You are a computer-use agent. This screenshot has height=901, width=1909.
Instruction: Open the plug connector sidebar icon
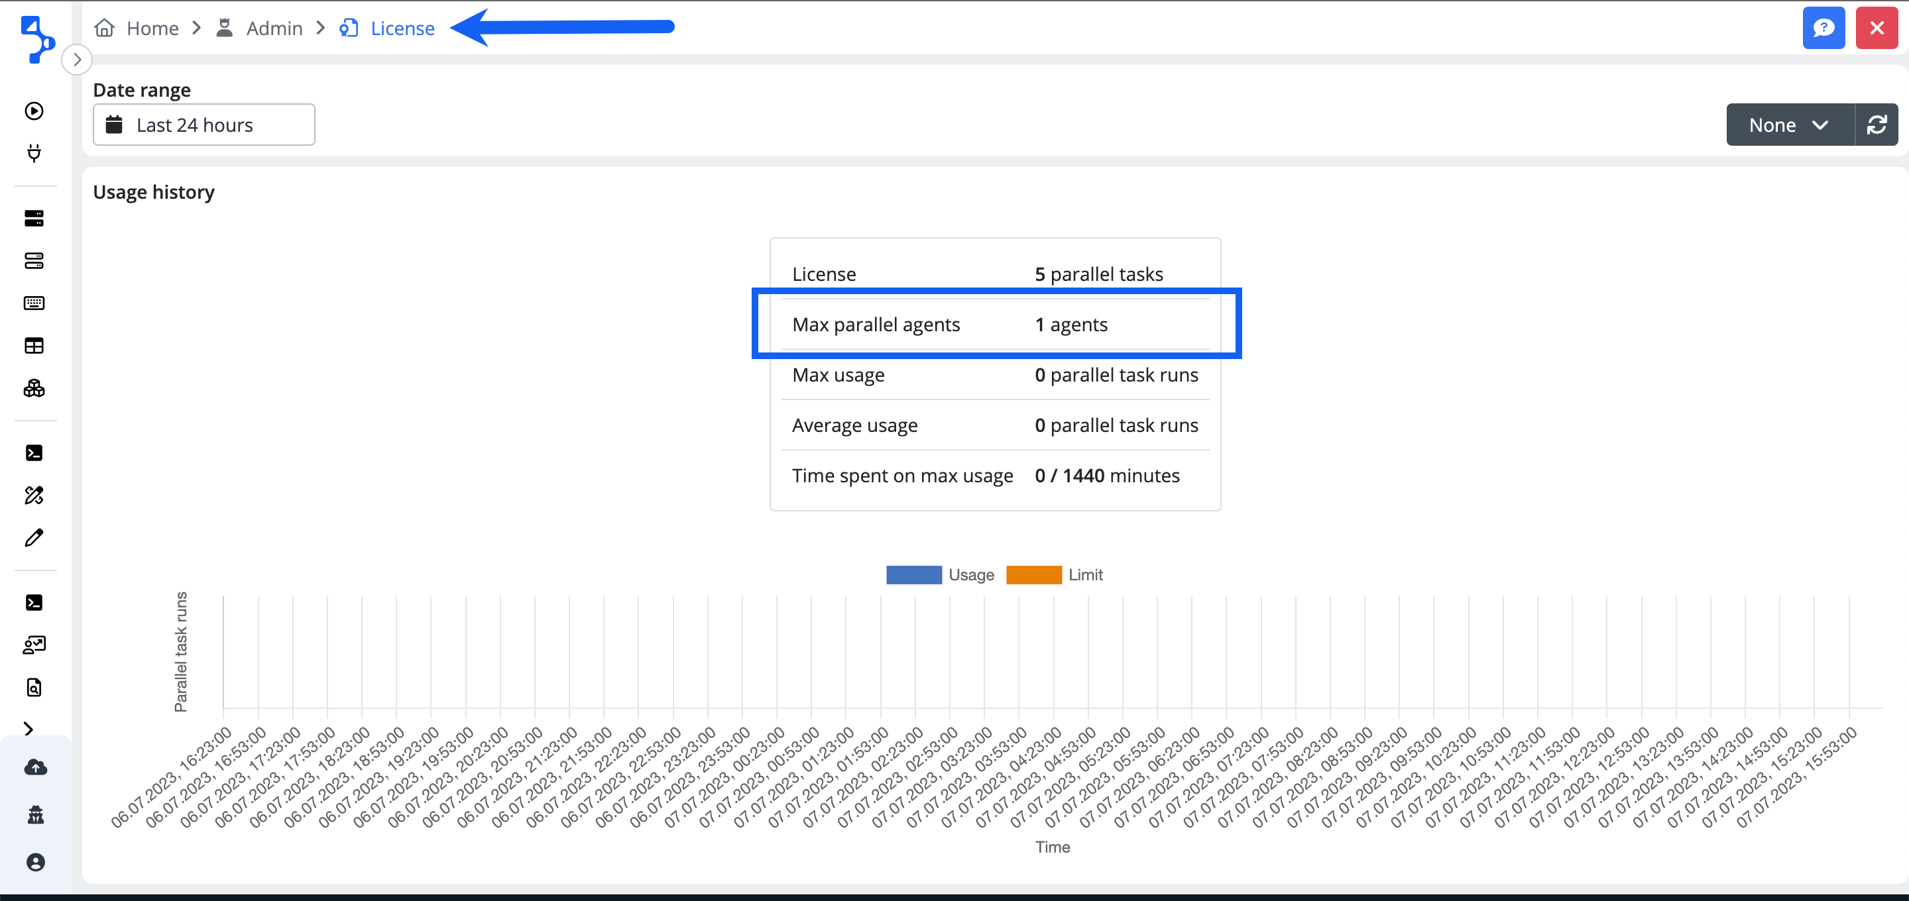[x=34, y=154]
